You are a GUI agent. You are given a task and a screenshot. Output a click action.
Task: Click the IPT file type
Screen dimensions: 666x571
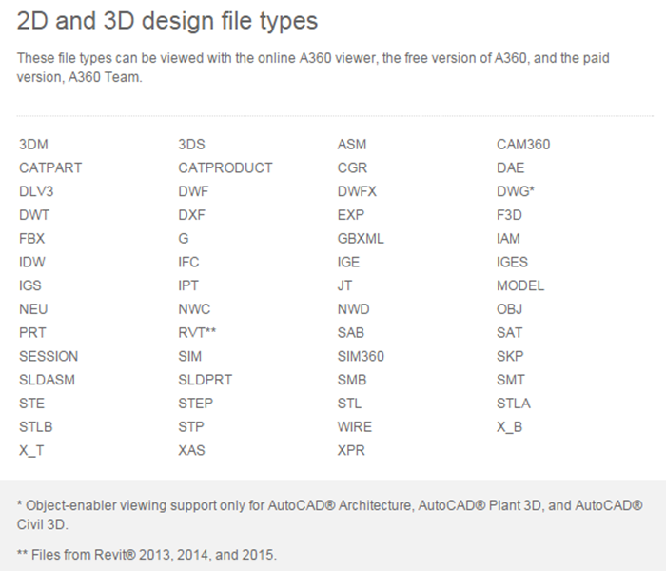tap(188, 285)
